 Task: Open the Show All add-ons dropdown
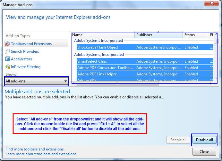pyautogui.click(x=36, y=81)
